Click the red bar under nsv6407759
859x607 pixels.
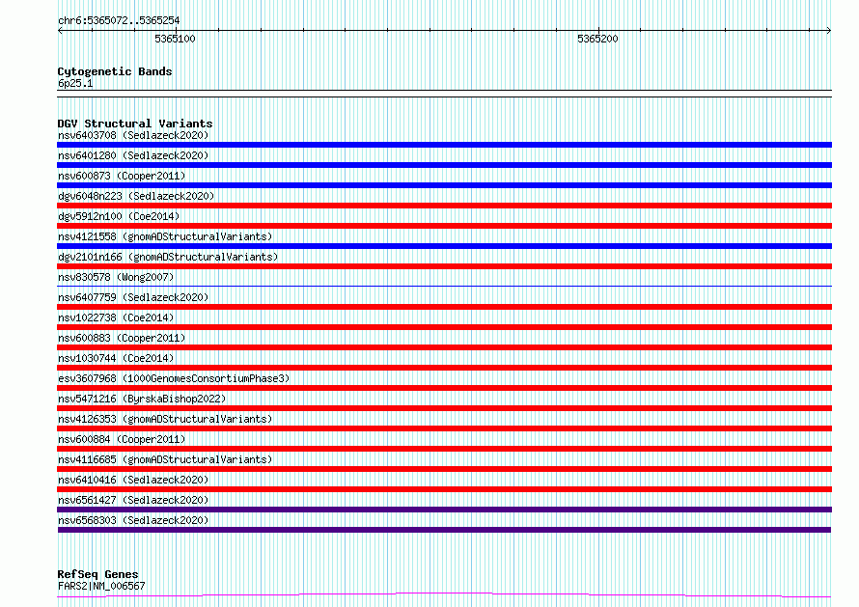[444, 307]
